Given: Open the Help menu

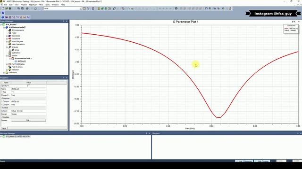Looking at the screenshot, I should [63, 5].
